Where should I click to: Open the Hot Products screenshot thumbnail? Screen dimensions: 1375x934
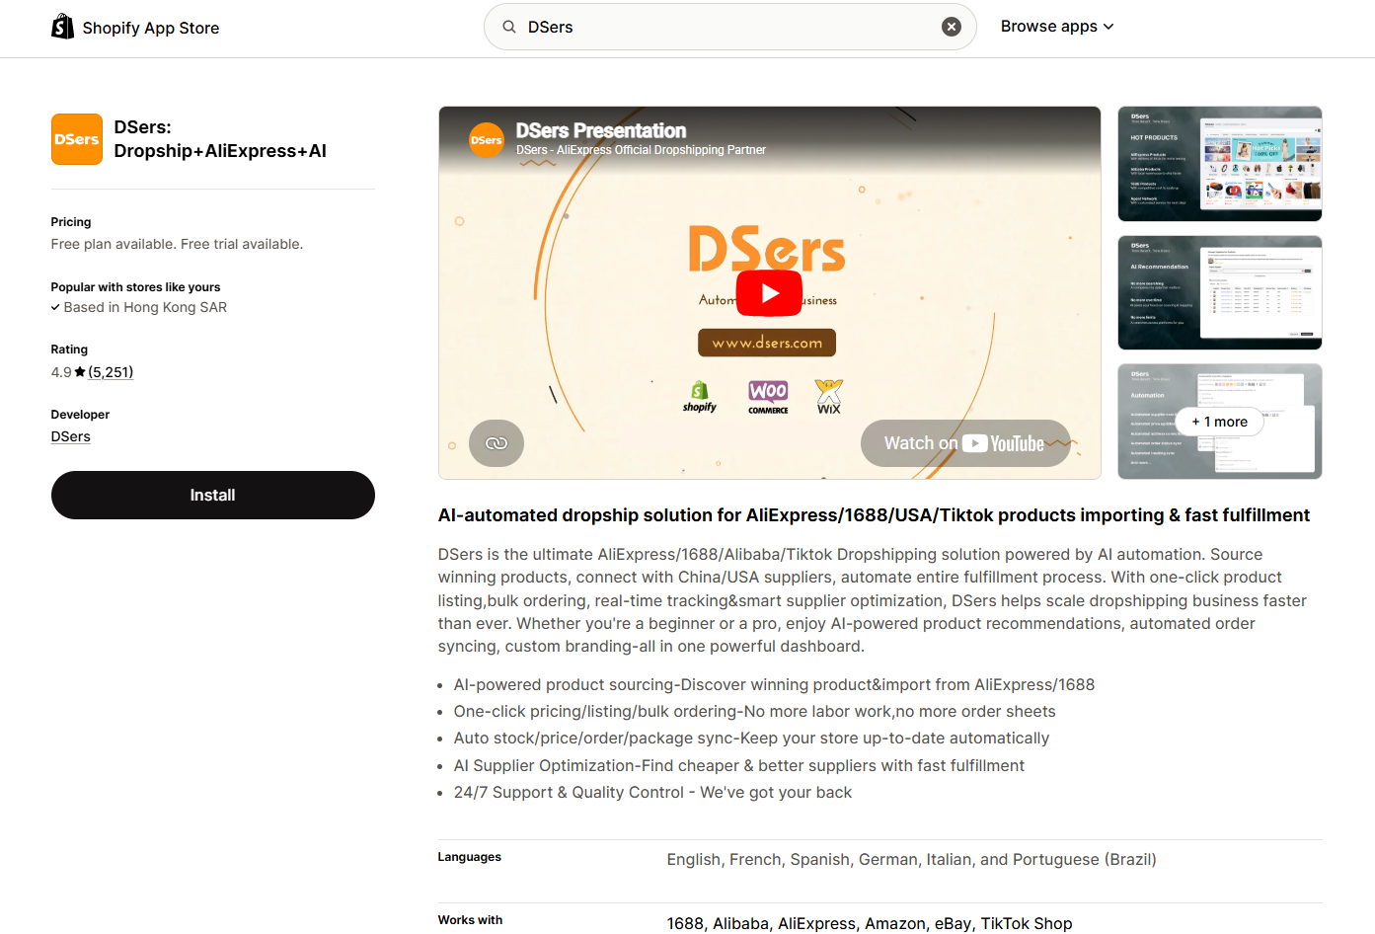coord(1220,164)
